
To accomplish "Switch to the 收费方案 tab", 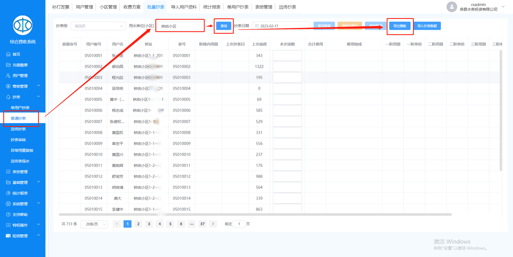I will tap(132, 7).
